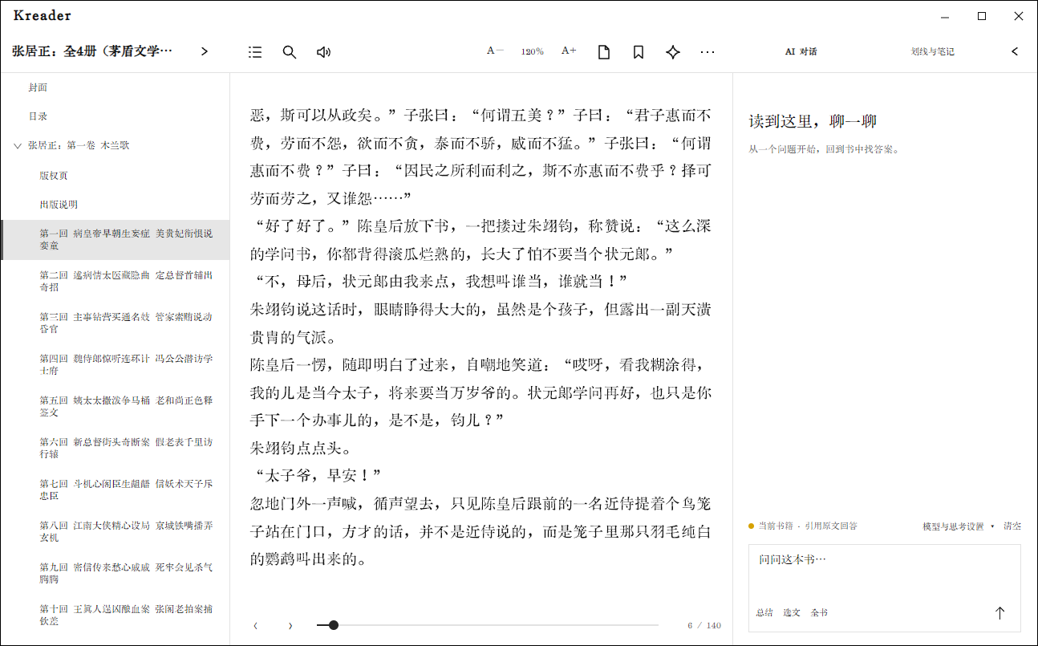The image size is (1038, 646).
Task: Collapse the 张居正：第一卷 木兰歌 tree node
Action: click(x=18, y=146)
